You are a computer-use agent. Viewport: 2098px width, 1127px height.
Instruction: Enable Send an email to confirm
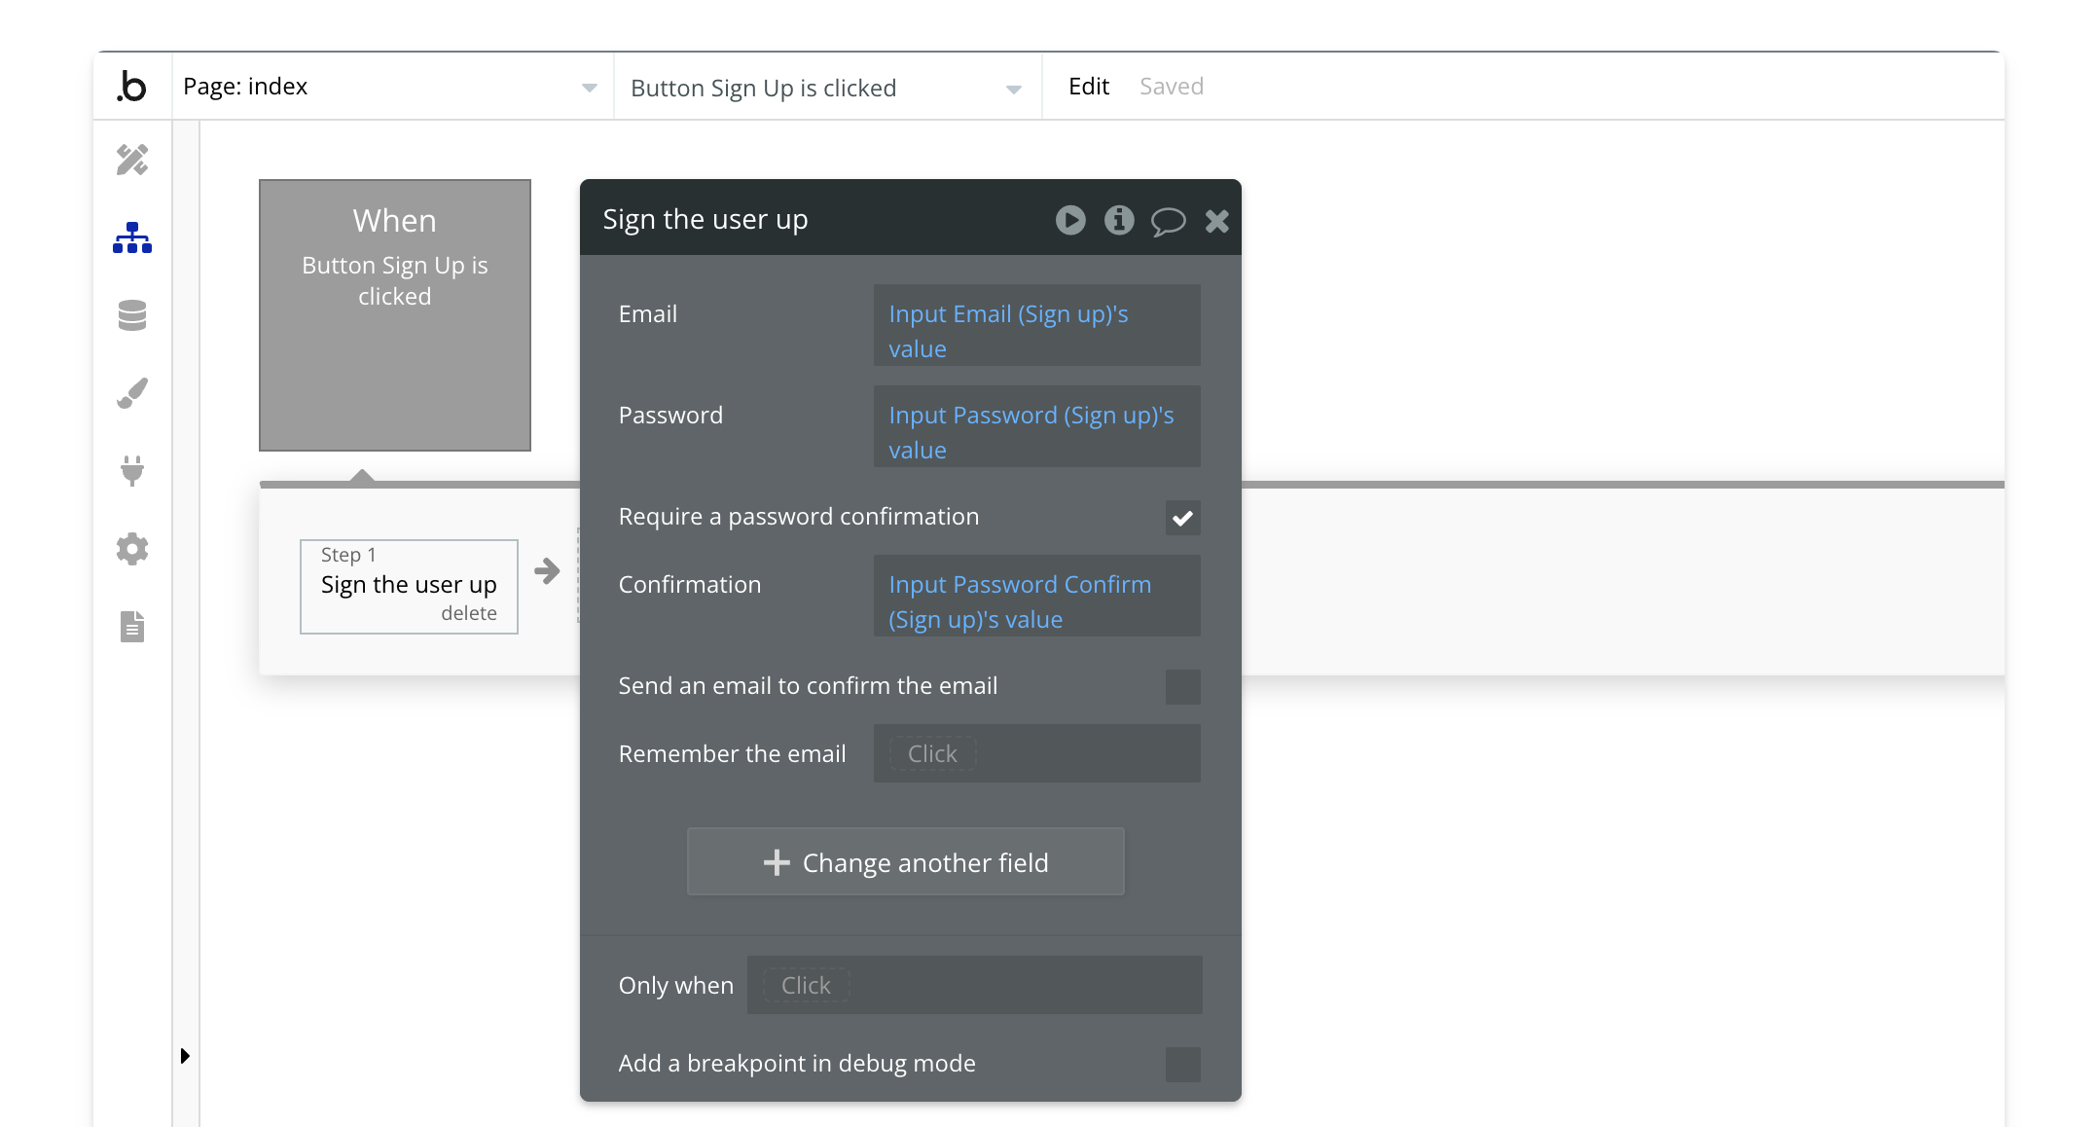click(x=1182, y=687)
